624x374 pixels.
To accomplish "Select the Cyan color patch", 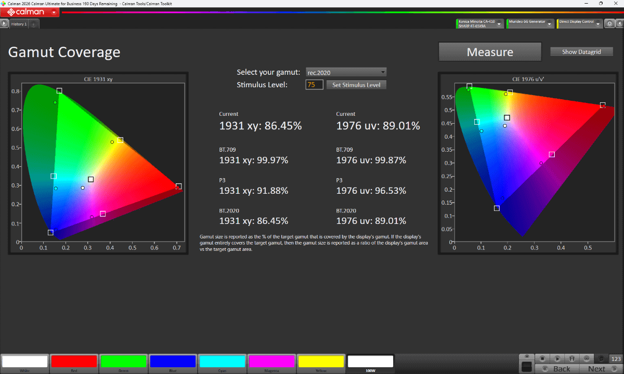I will (222, 363).
